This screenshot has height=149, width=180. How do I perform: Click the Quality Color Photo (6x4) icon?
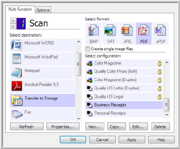tap(90, 72)
